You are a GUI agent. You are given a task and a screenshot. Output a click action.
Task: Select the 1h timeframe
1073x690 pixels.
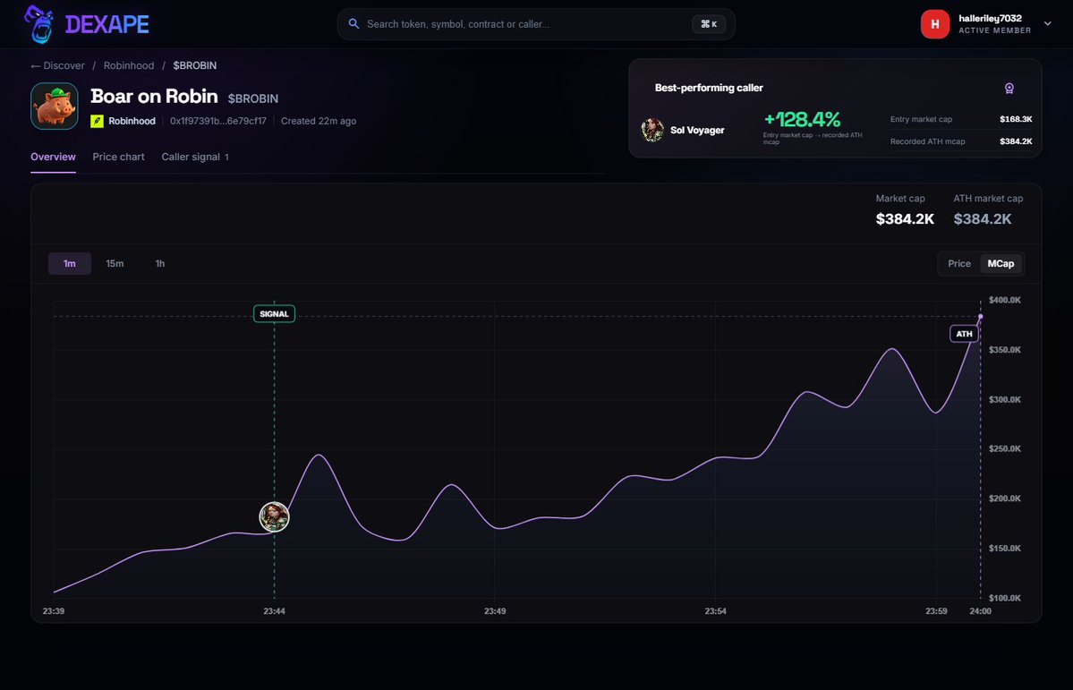(x=159, y=263)
